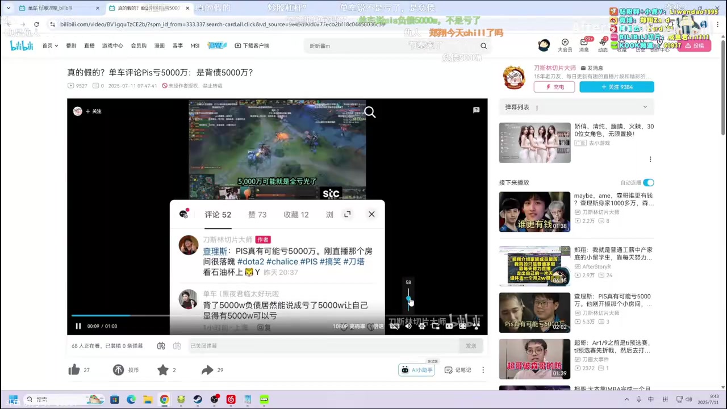The width and height of the screenshot is (727, 409).
Task: Open the 首页 dropdown in navigation
Action: coord(50,45)
